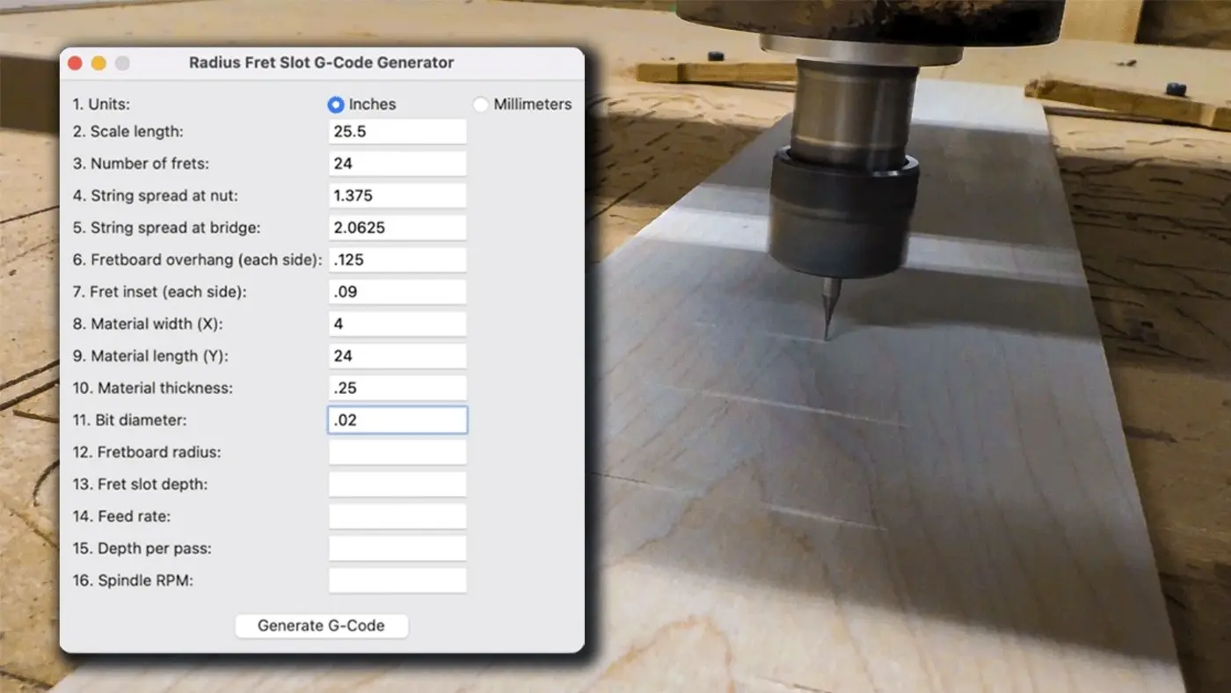
Task: Minimize the G-Code Generator window
Action: pos(98,62)
